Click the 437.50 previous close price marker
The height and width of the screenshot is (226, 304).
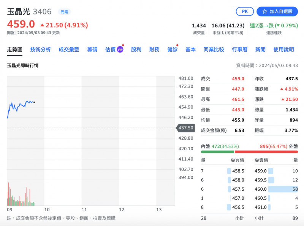coord(185,128)
